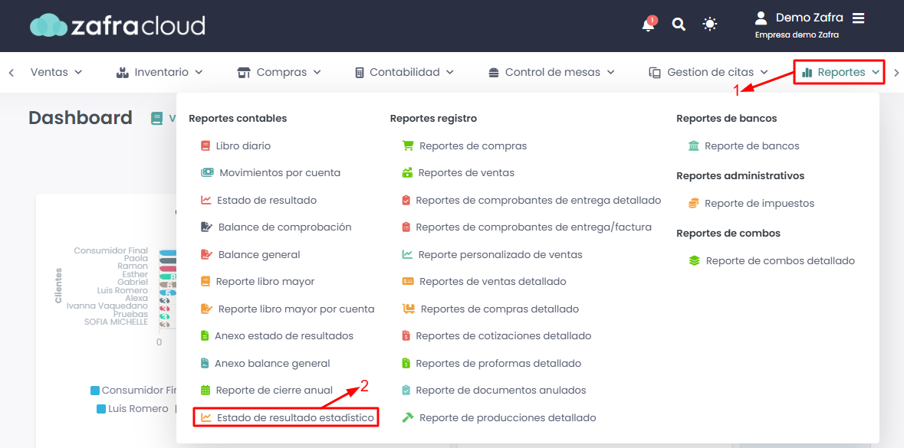Viewport: 904px width, 448px height.
Task: Click the user profile avatar icon
Action: (761, 18)
